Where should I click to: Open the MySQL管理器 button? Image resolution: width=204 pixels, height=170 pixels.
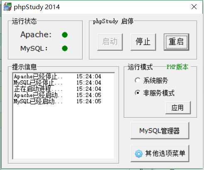(160, 130)
